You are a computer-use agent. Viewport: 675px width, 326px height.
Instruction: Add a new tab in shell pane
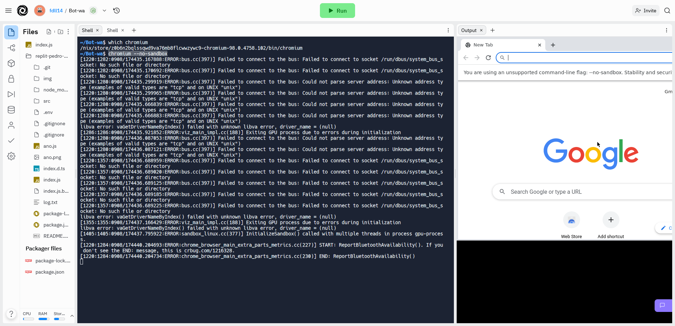(134, 30)
